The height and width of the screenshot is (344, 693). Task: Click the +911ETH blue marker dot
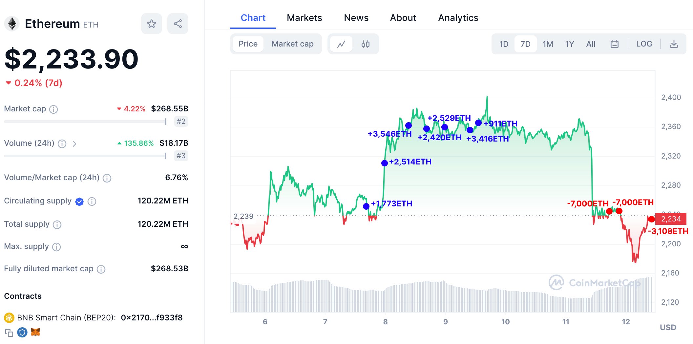click(x=478, y=123)
